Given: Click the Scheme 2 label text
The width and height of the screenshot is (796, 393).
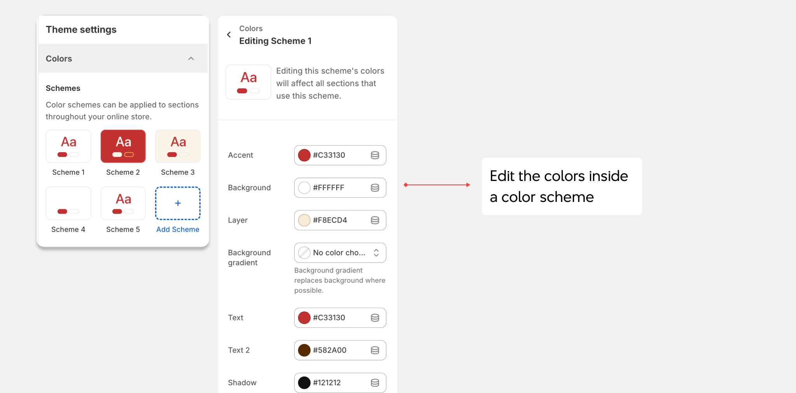Looking at the screenshot, I should pos(123,172).
